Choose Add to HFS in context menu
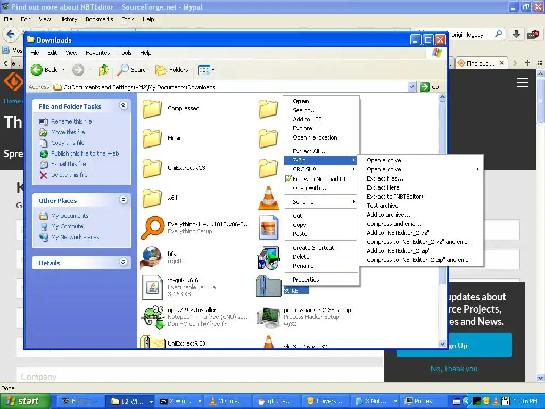This screenshot has width=545, height=409. pos(321,119)
